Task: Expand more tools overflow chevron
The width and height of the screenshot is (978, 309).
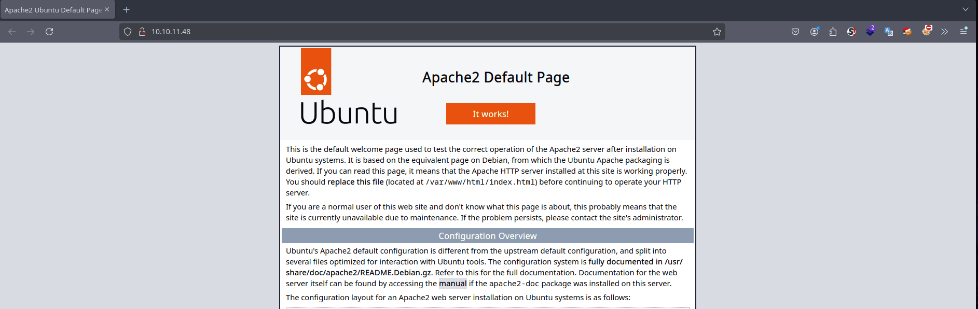Action: [944, 32]
